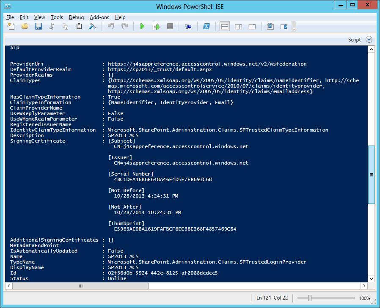The width and height of the screenshot is (380, 308).
Task: Open the View menu
Action: [39, 17]
